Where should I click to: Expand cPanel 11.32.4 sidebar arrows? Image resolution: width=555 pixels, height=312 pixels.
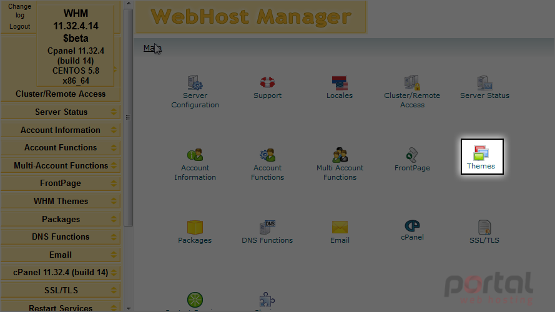(x=114, y=273)
